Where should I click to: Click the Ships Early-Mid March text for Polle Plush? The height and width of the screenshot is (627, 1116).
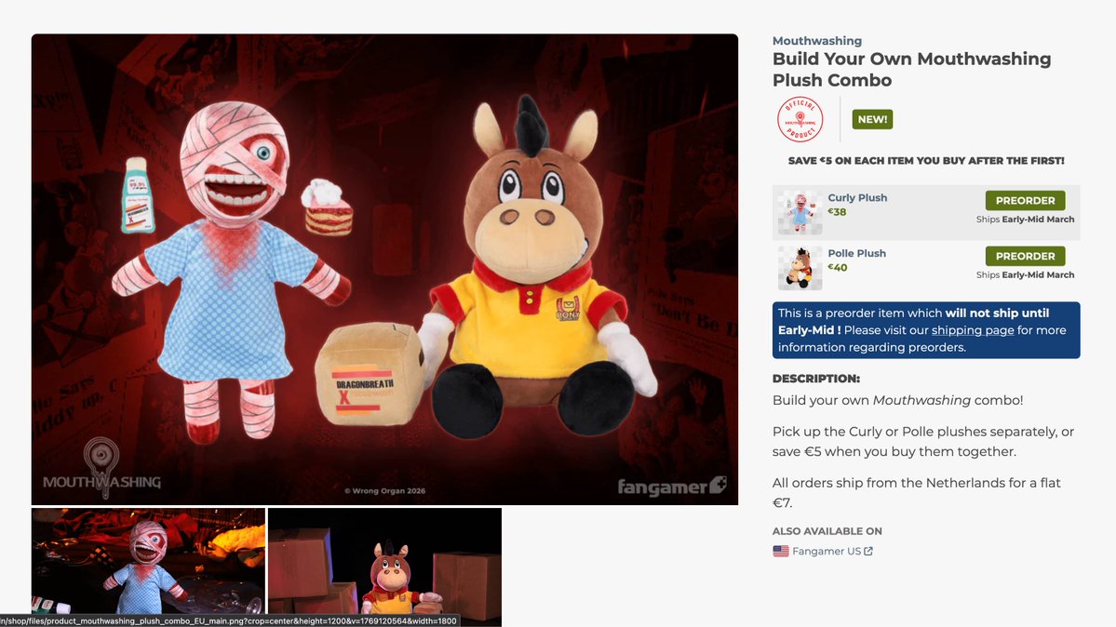coord(1025,274)
